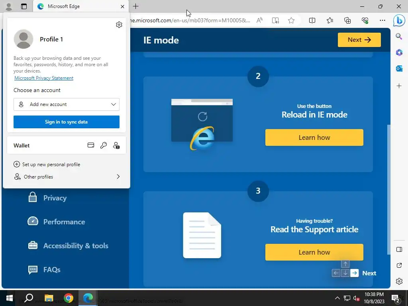Open Windows taskbar search
This screenshot has height=306, width=408.
(29, 298)
